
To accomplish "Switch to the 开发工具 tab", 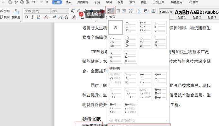I will pyautogui.click(x=159, y=2).
